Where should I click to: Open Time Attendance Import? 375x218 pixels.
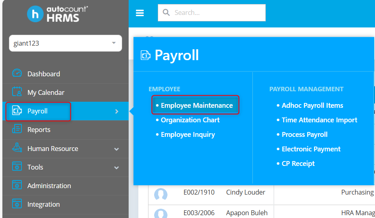(319, 120)
